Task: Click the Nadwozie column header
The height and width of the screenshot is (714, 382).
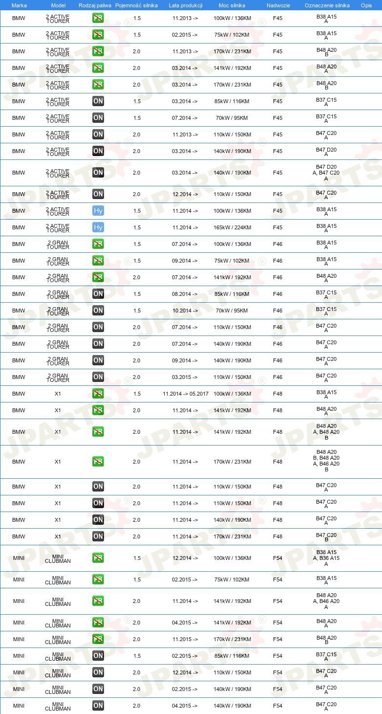Action: pyautogui.click(x=277, y=5)
